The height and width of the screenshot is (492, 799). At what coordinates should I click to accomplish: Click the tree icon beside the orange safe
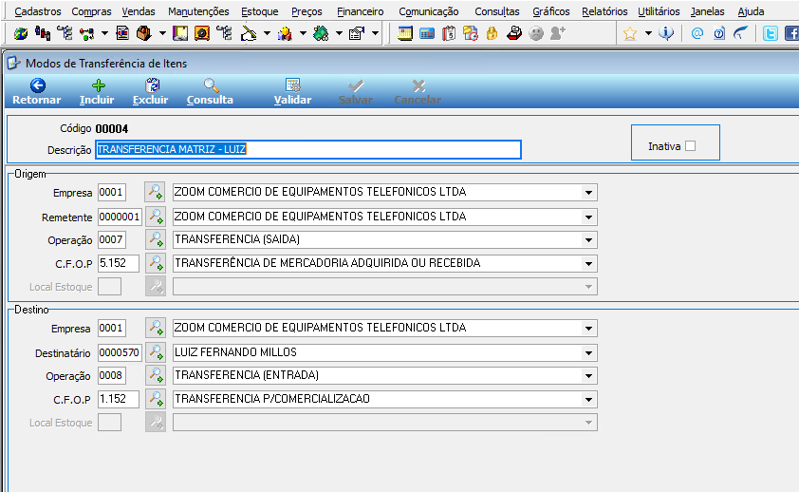[224, 33]
